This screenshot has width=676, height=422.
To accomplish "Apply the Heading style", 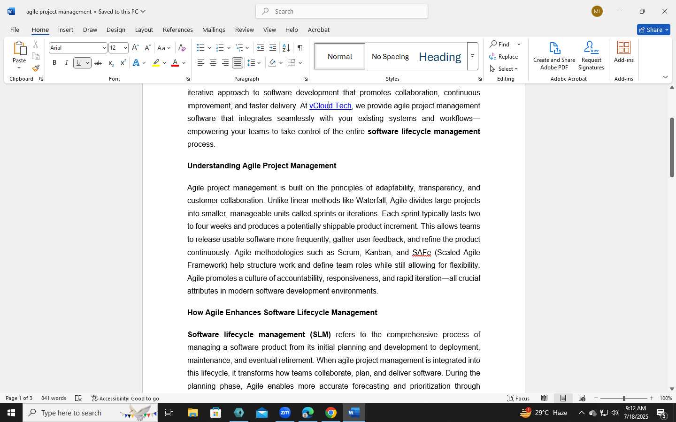I will click(x=440, y=56).
